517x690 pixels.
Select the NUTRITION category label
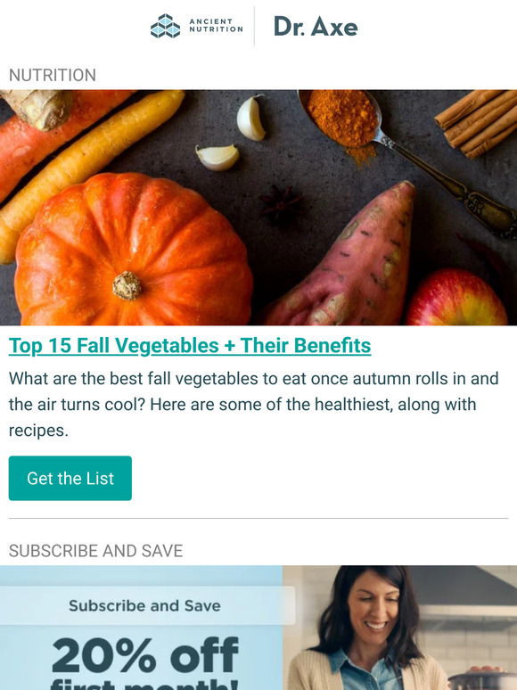click(x=53, y=75)
